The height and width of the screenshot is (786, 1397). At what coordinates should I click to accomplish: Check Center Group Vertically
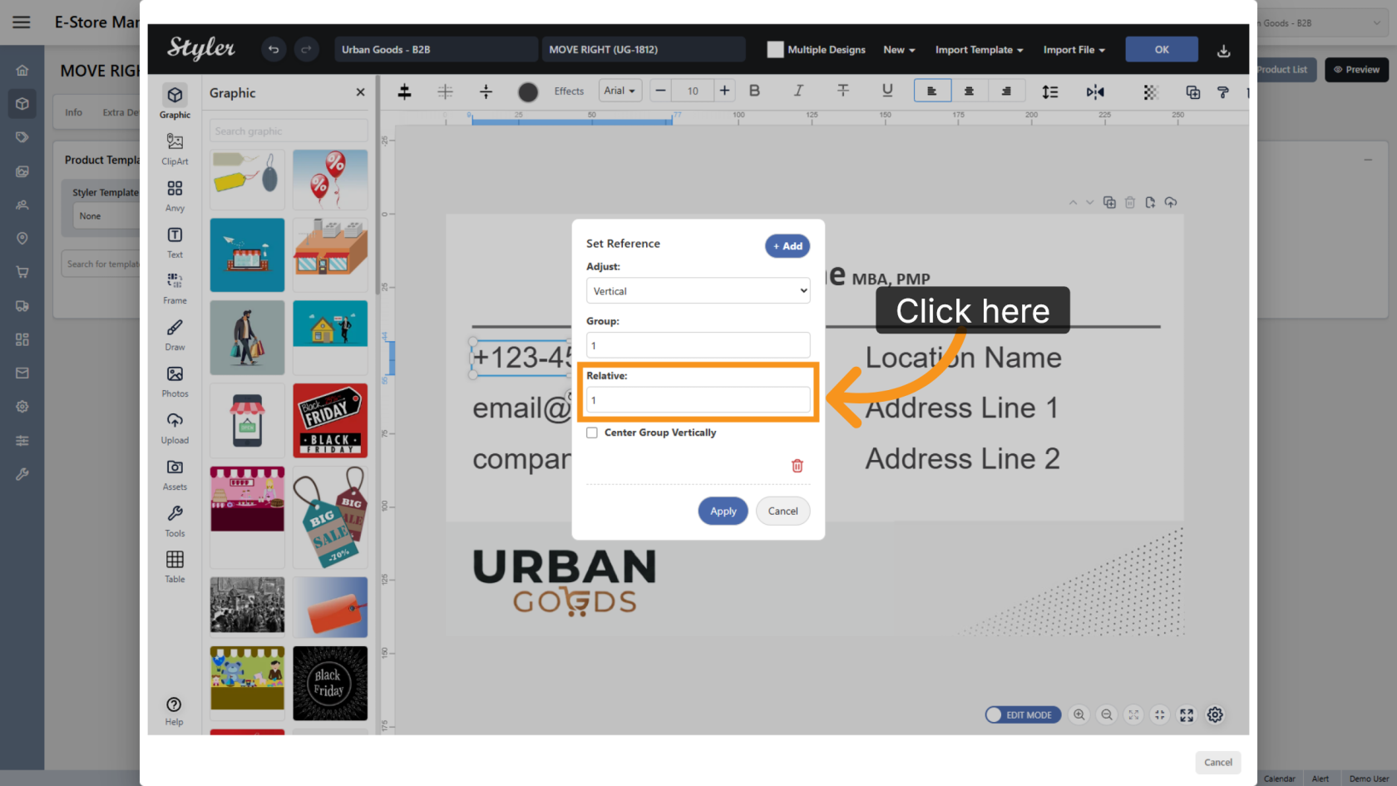[x=592, y=433]
